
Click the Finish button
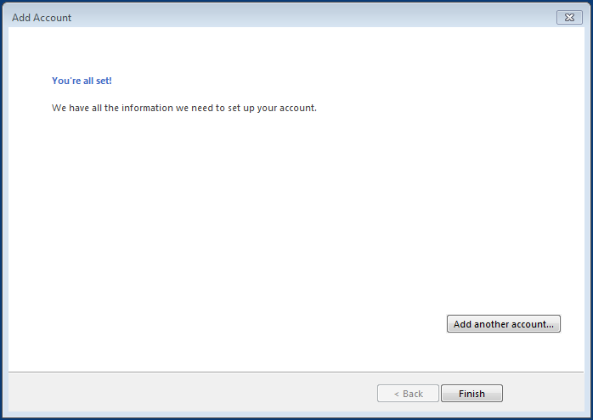[x=472, y=394]
